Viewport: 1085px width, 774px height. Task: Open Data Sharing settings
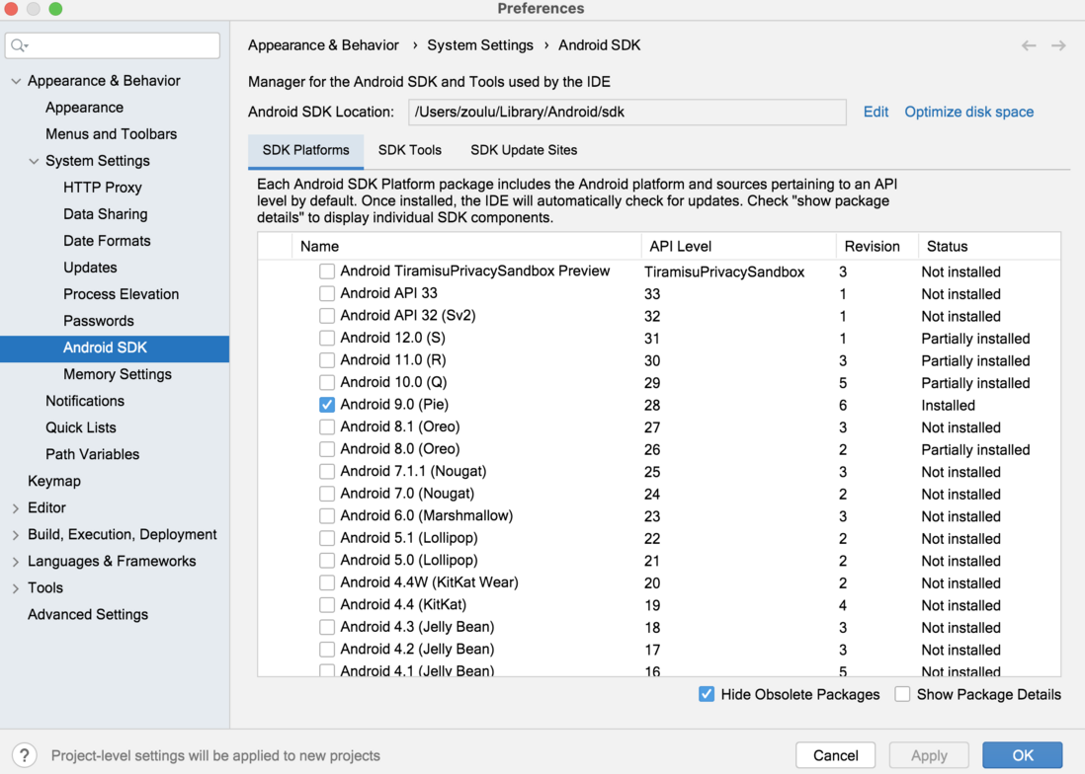coord(105,214)
